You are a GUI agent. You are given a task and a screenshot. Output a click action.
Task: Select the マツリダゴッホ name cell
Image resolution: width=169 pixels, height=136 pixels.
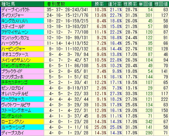point(23,77)
